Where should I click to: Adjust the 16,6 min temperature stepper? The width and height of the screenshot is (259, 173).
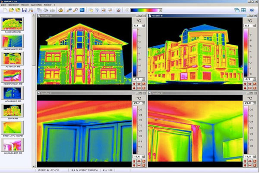tap(143, 157)
